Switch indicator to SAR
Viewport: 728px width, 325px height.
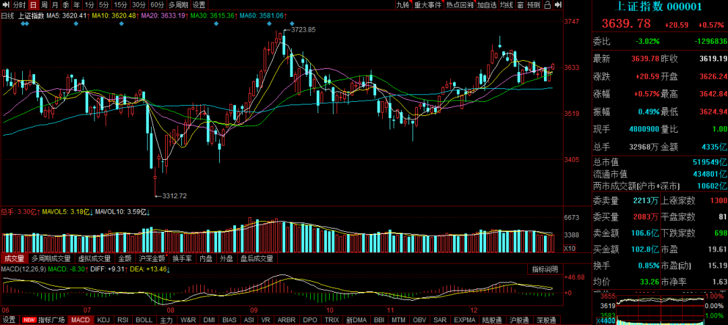tap(441, 320)
